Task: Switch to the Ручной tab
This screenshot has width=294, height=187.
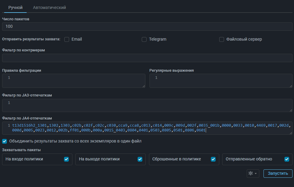Action: (15, 7)
